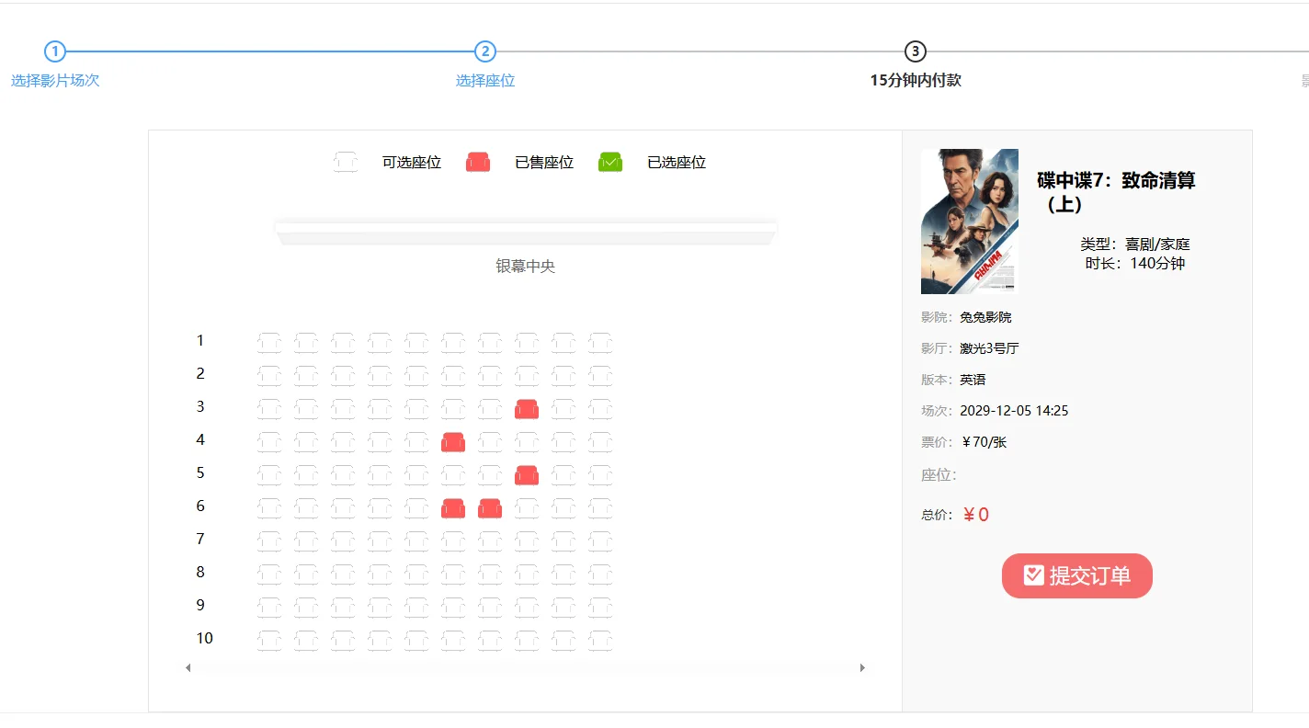The height and width of the screenshot is (728, 1309).
Task: Toggle the last seat in row 9
Action: 600,605
